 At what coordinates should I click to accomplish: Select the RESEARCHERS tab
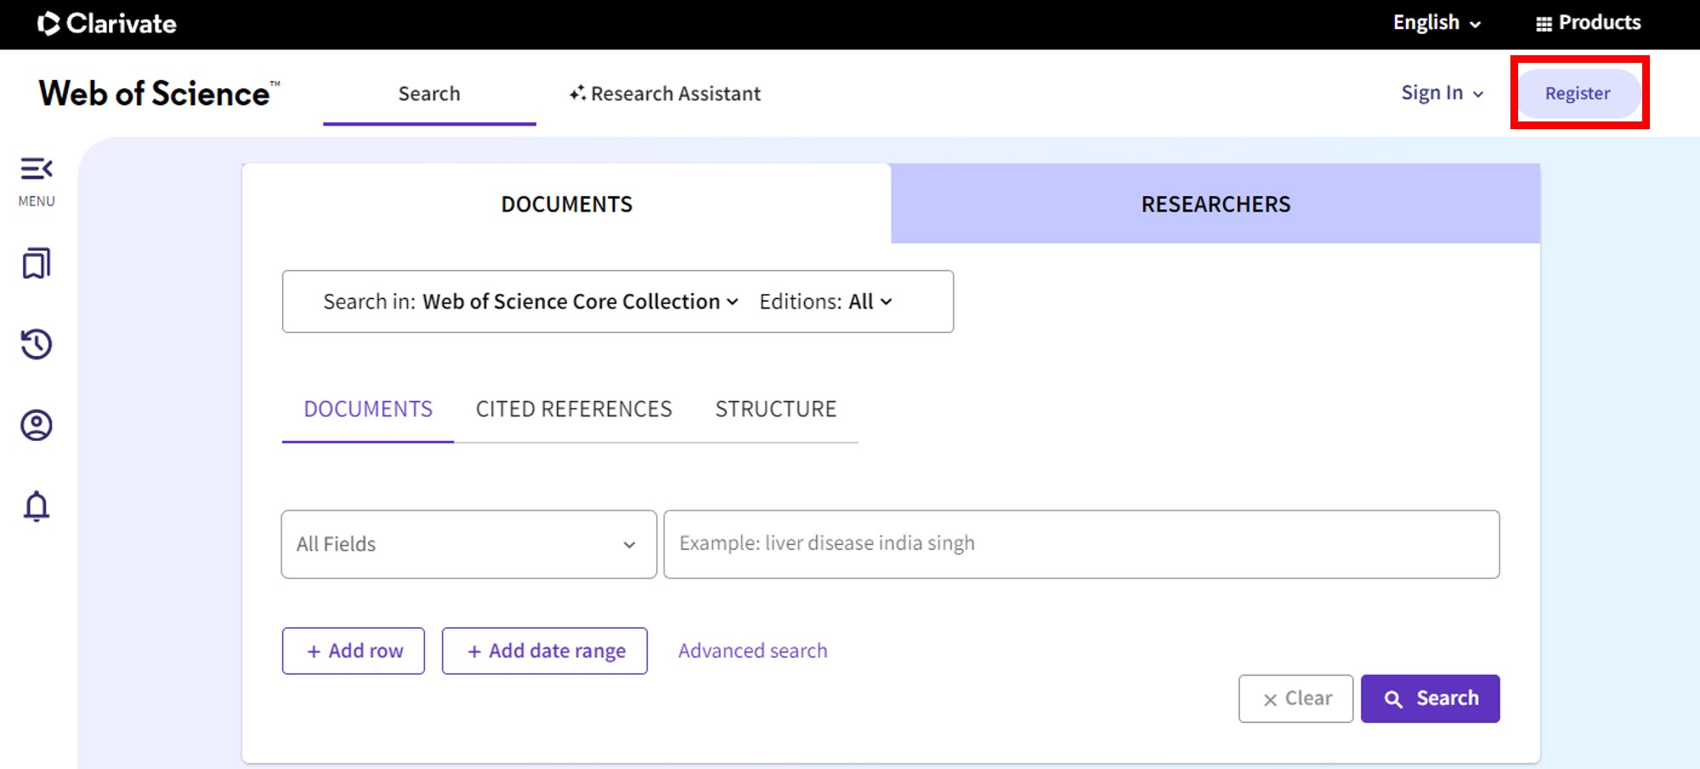1215,204
